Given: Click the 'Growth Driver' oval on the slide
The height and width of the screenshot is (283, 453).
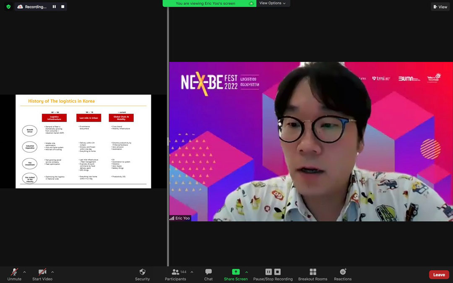Looking at the screenshot, I should [30, 131].
